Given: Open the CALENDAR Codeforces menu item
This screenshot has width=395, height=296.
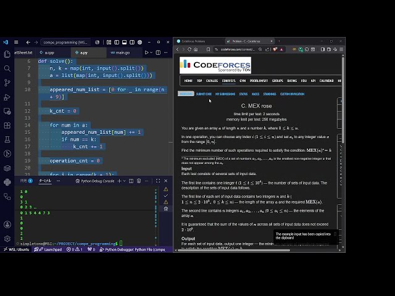Looking at the screenshot, I should coord(326,81).
